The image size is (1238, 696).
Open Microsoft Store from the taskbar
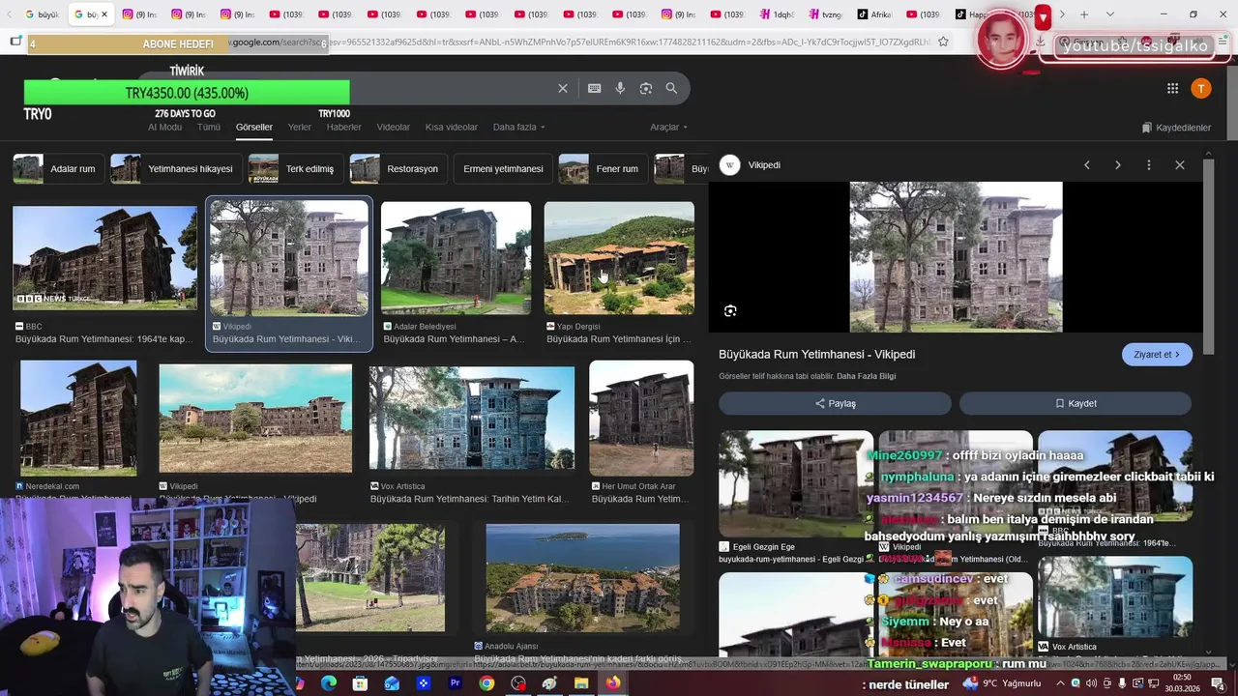click(360, 683)
